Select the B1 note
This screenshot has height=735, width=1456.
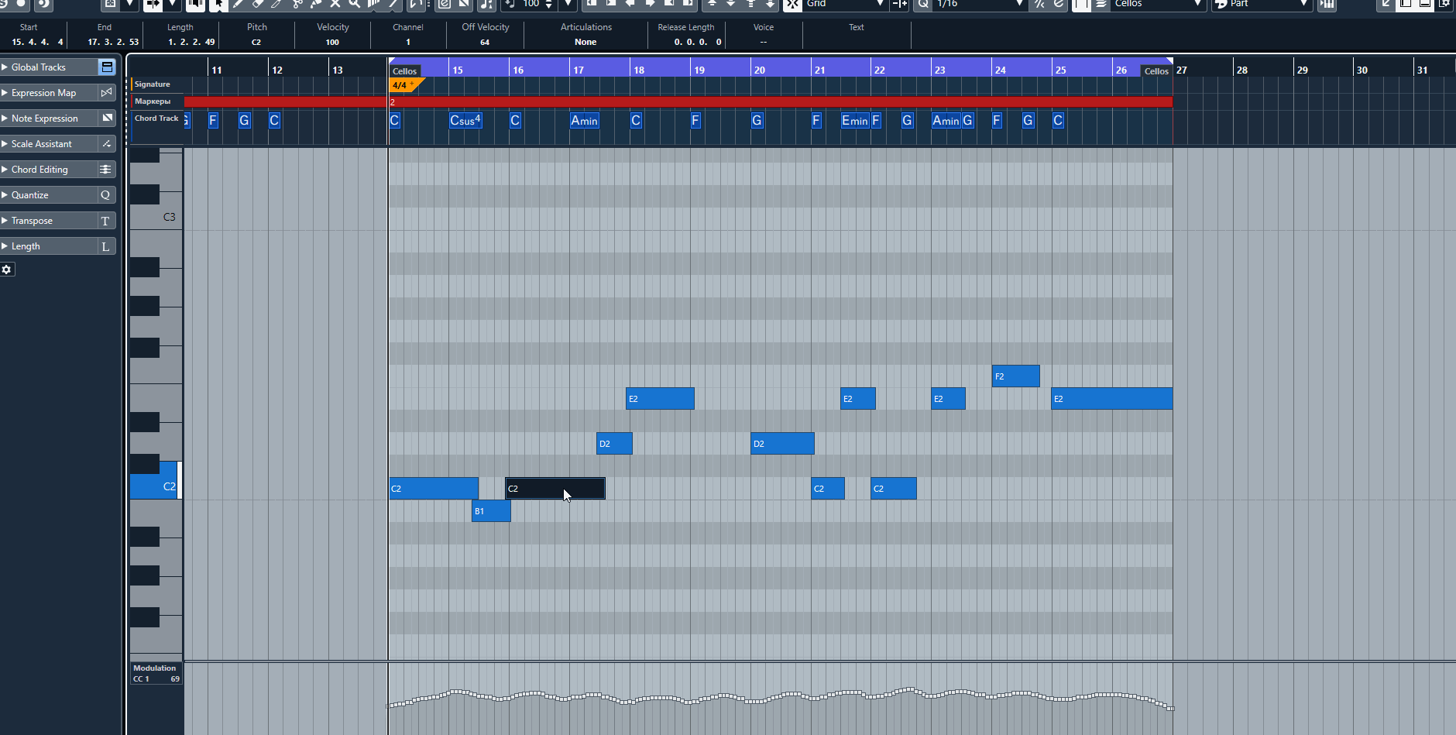491,511
